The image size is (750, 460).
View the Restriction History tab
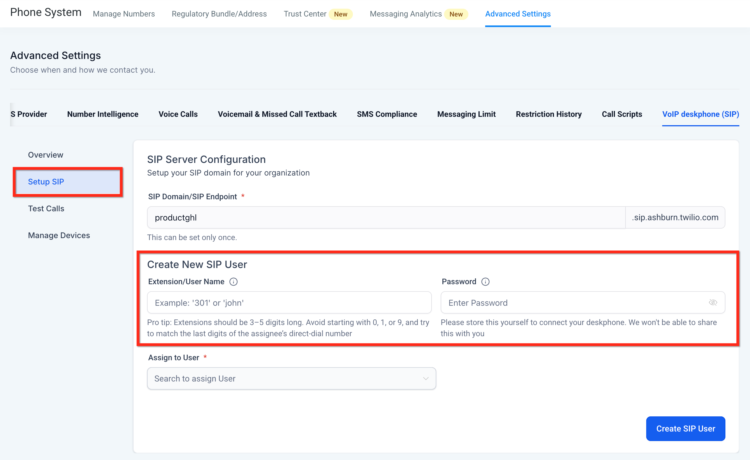[x=548, y=114]
